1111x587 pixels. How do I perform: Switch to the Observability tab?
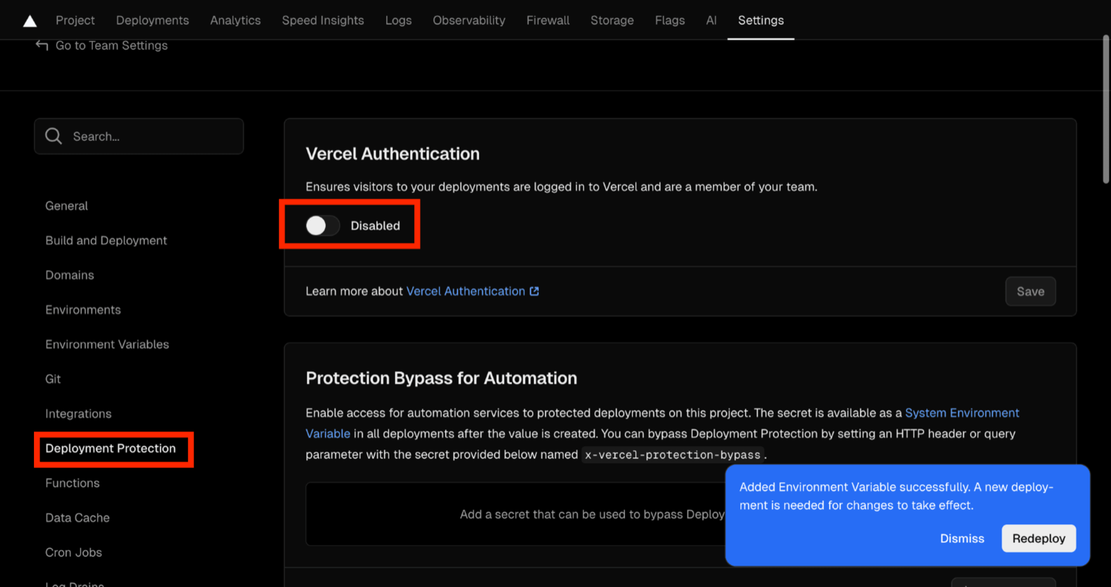pyautogui.click(x=469, y=20)
